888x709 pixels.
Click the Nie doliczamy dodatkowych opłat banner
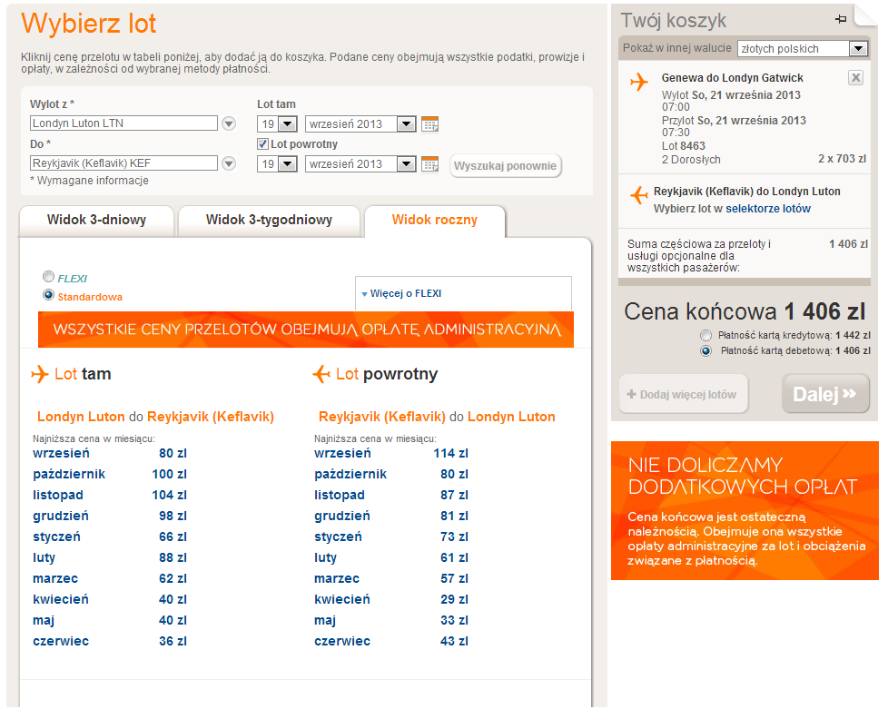pyautogui.click(x=745, y=511)
